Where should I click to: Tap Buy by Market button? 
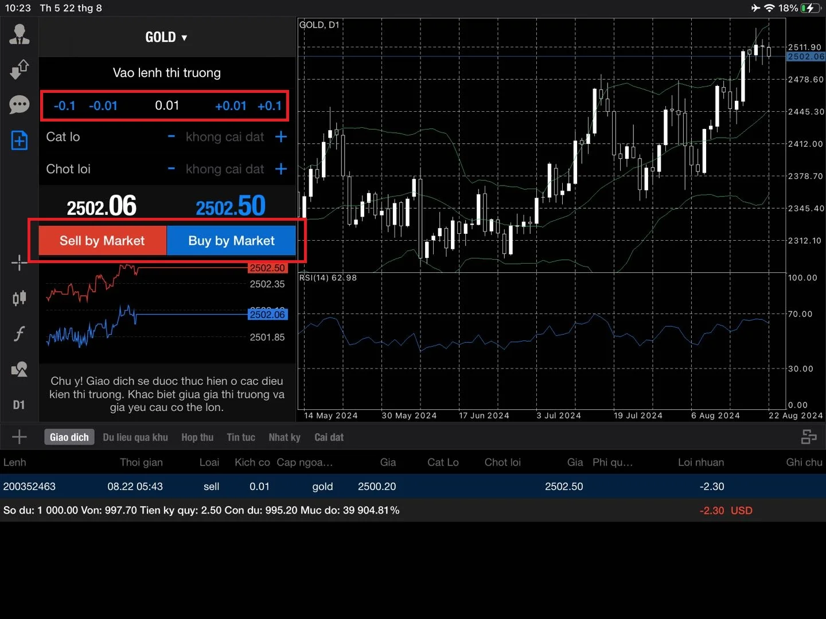[x=231, y=241]
